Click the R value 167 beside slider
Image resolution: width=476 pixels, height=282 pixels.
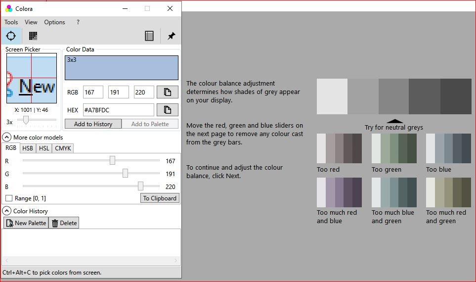(171, 161)
